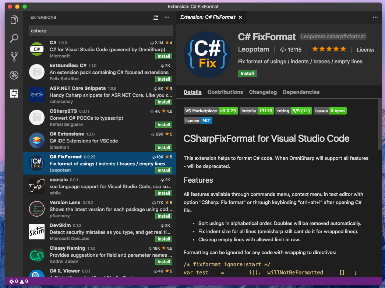The width and height of the screenshot is (385, 288).
Task: Open the Debug view icon
Action: 14,75
